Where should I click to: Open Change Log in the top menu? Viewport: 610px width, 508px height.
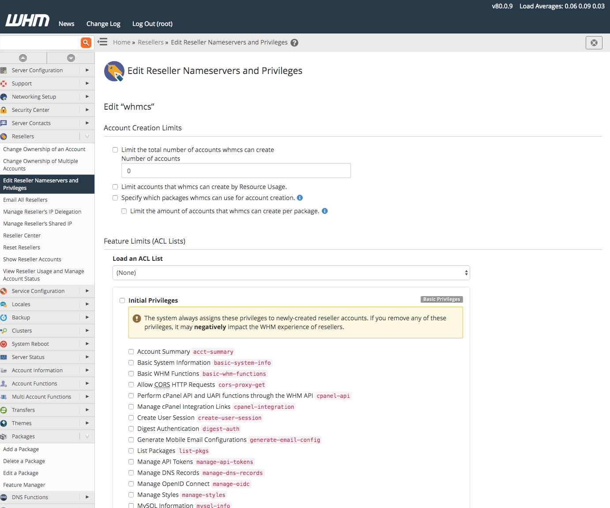(103, 24)
